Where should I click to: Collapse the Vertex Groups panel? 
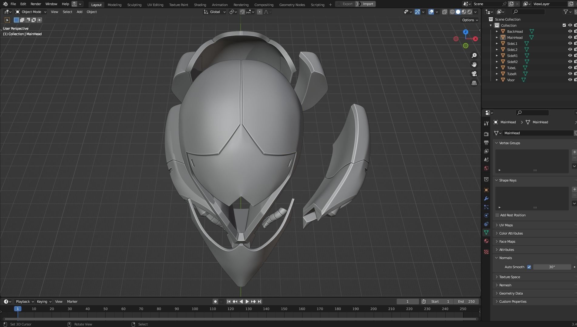[509, 143]
